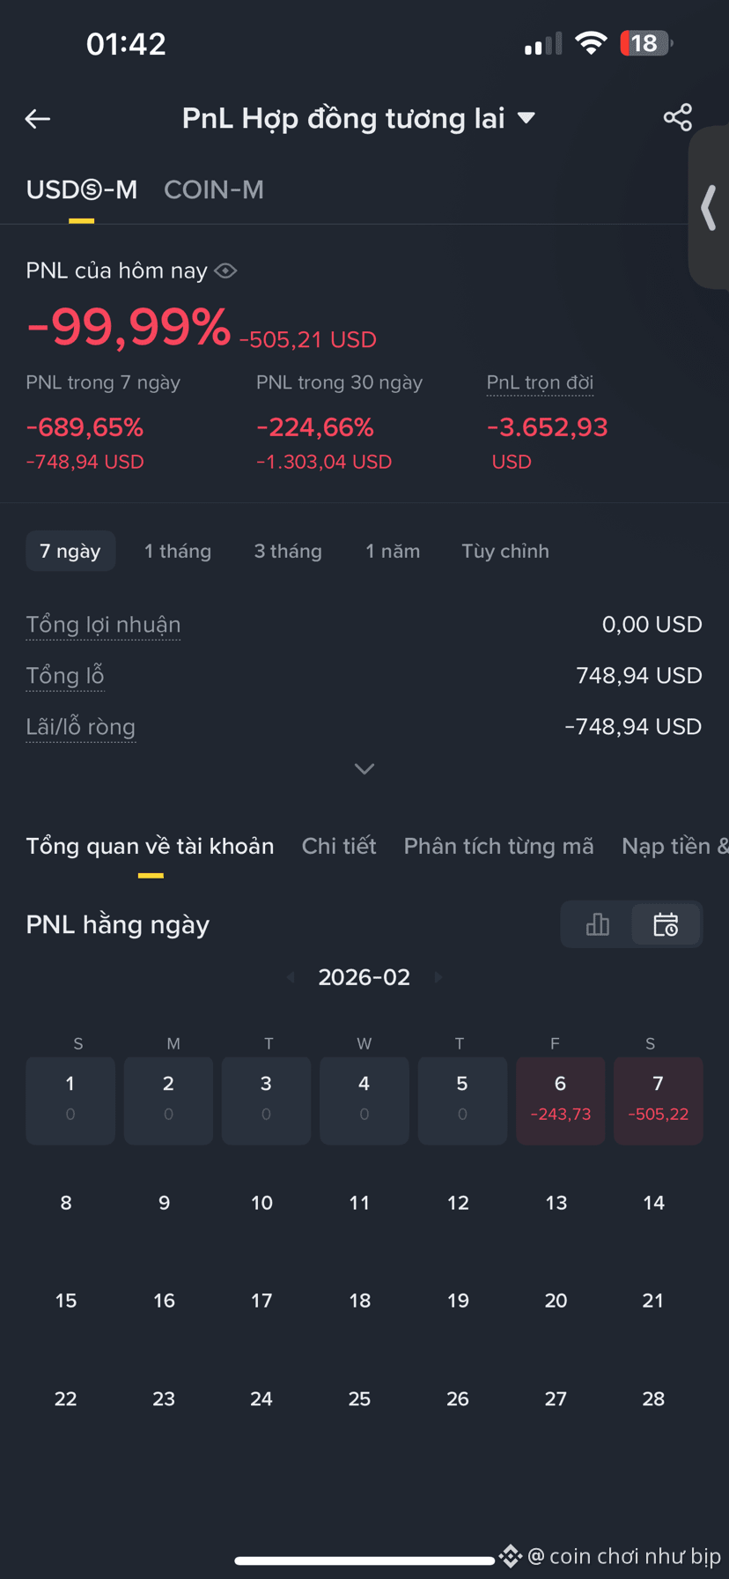This screenshot has width=729, height=1579.
Task: Expand details chevron below Lãi/lỗ ròng
Action: pos(364,769)
